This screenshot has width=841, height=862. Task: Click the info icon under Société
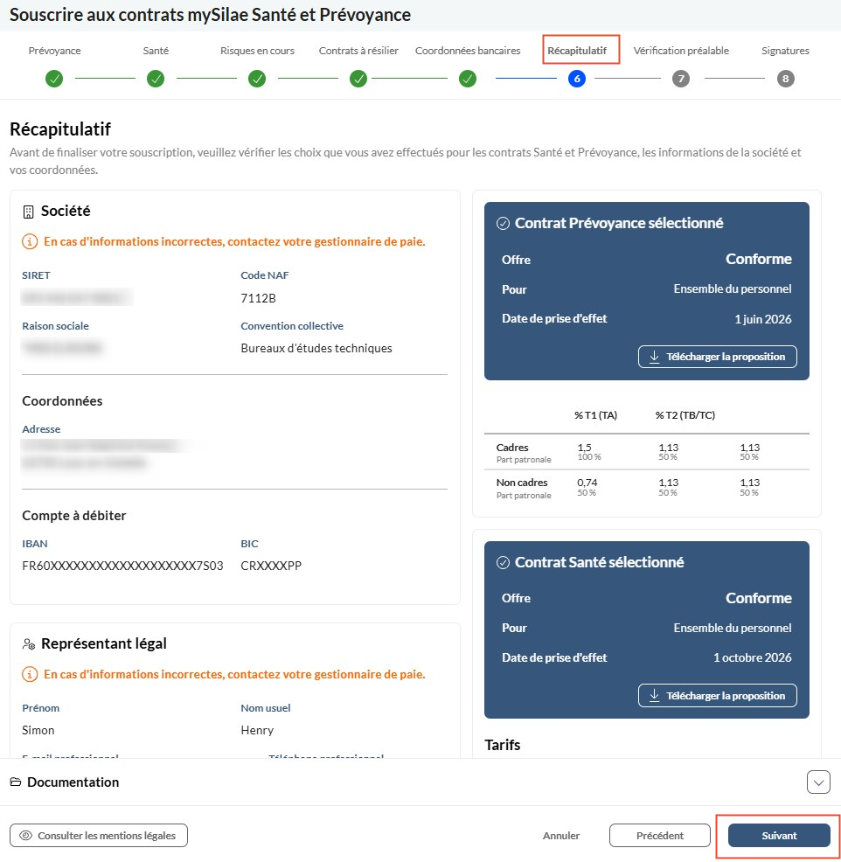coord(30,241)
